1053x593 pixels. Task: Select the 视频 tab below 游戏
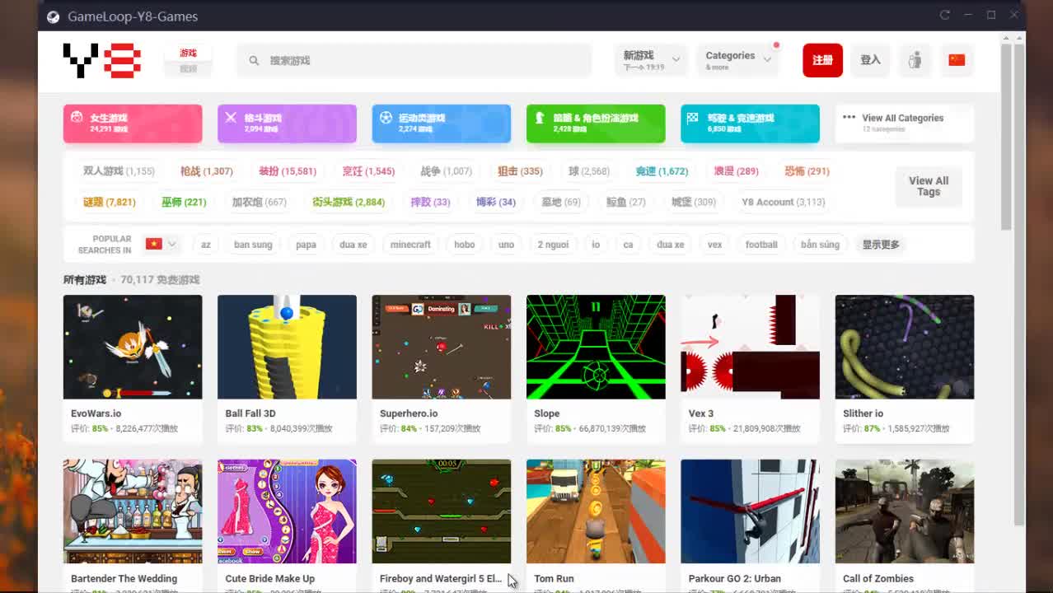[189, 69]
